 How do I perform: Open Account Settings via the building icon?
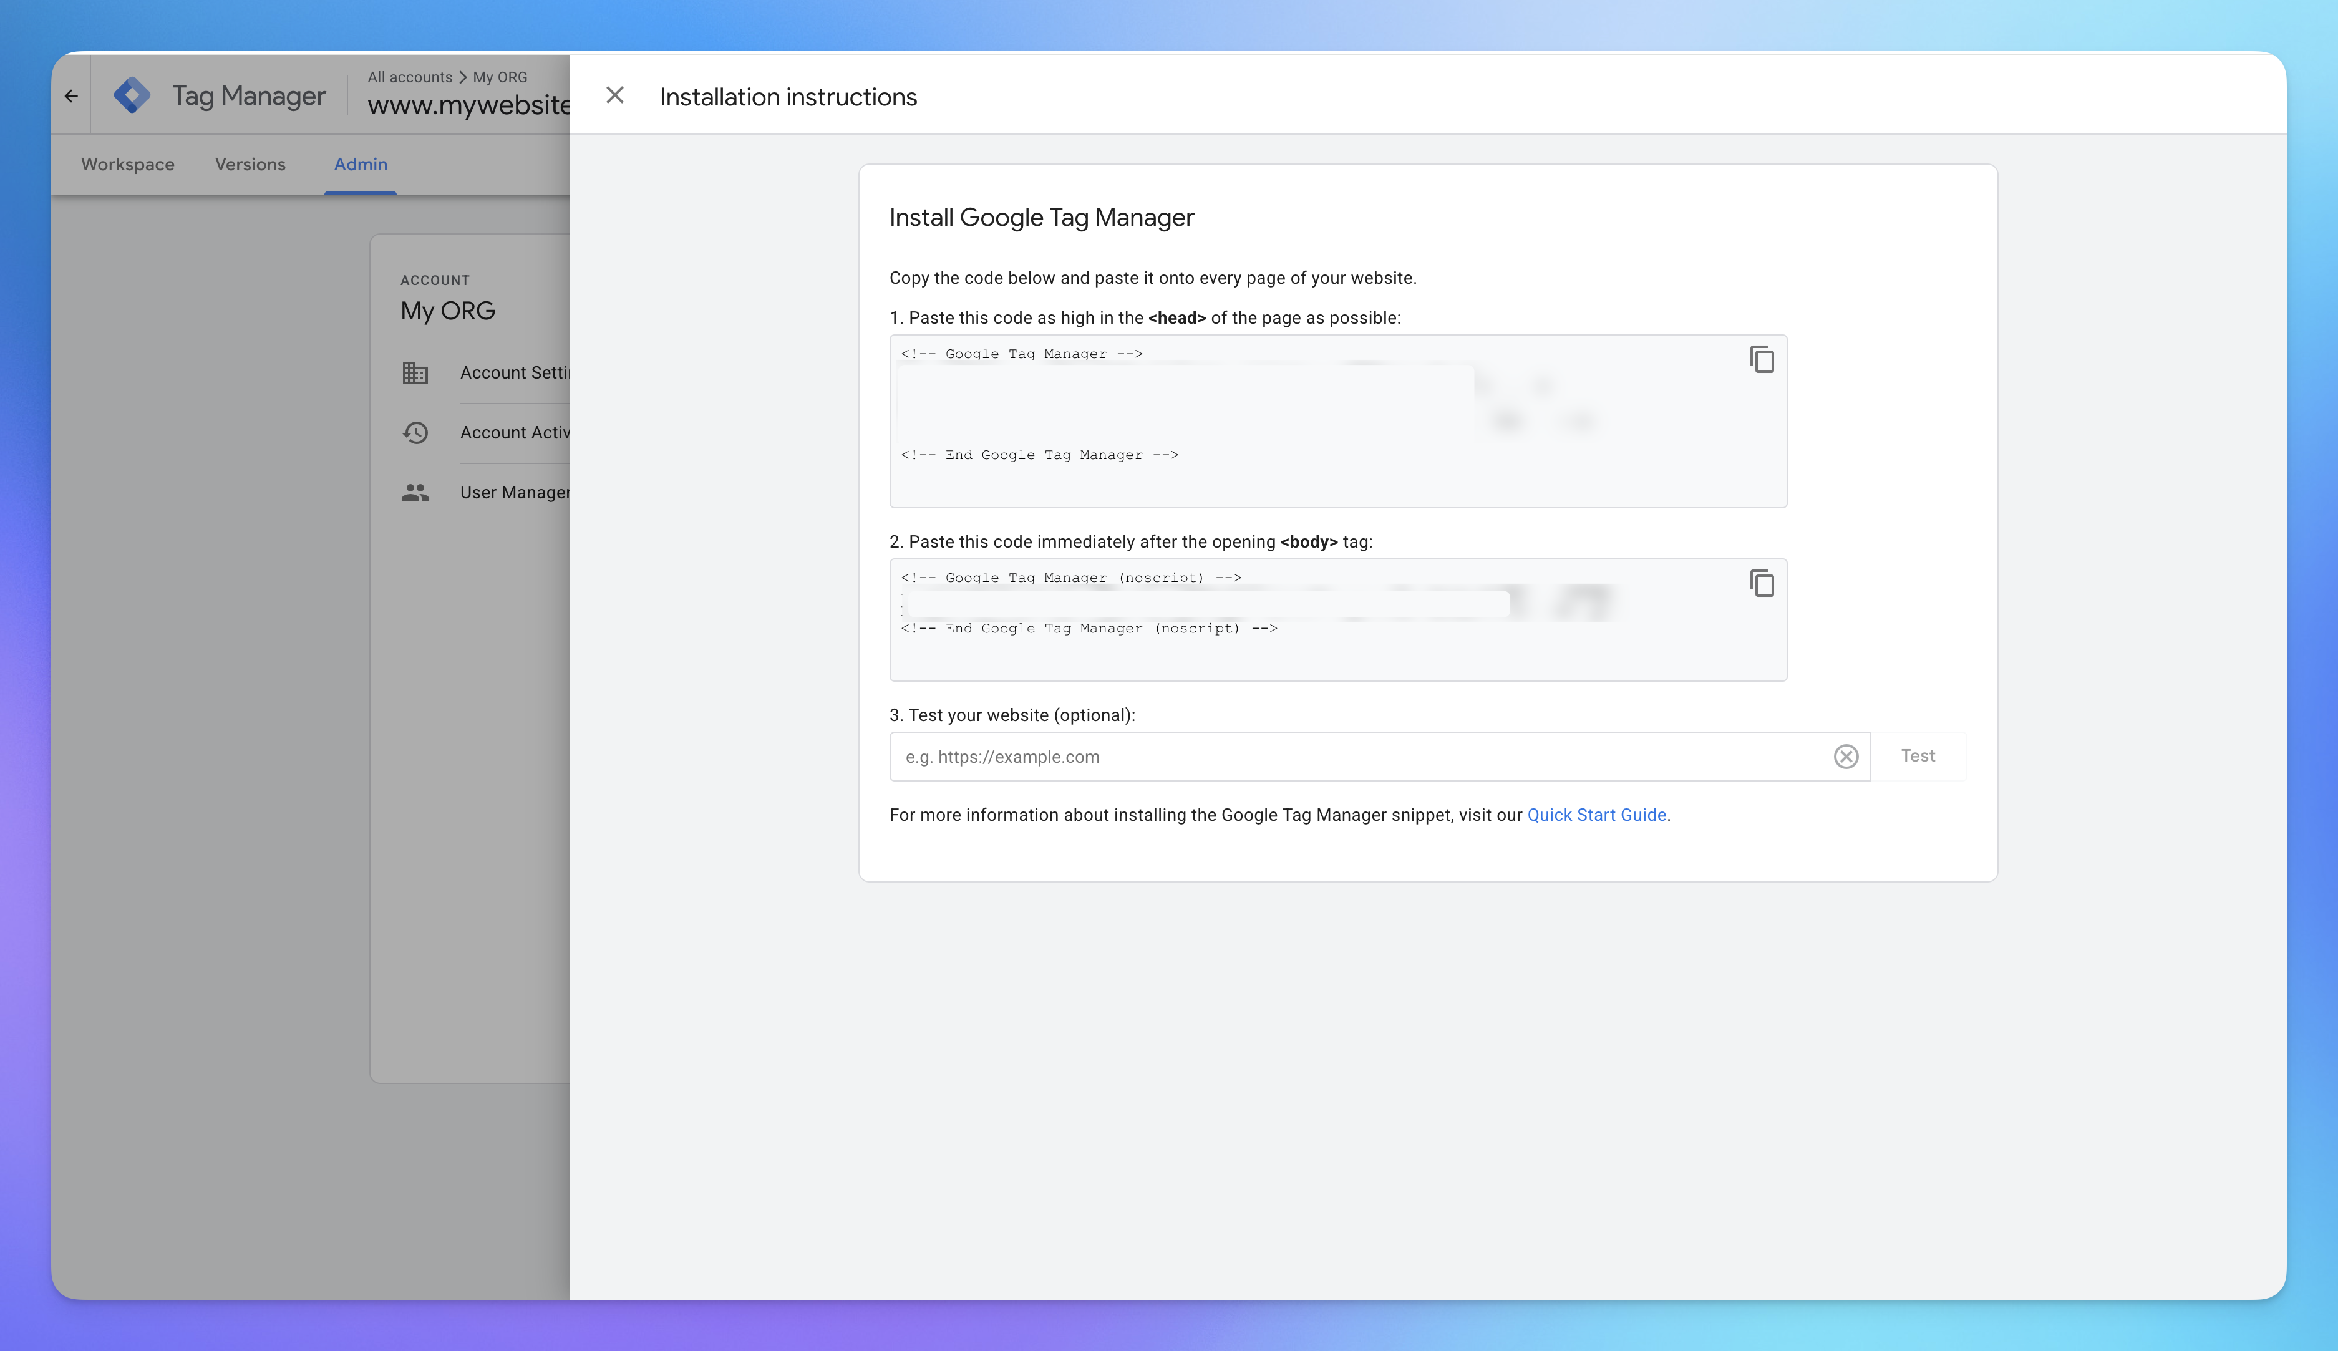coord(415,373)
